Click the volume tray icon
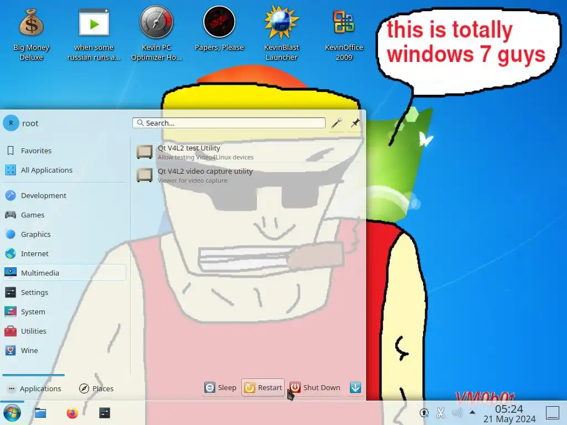The height and width of the screenshot is (425, 567). pyautogui.click(x=457, y=413)
